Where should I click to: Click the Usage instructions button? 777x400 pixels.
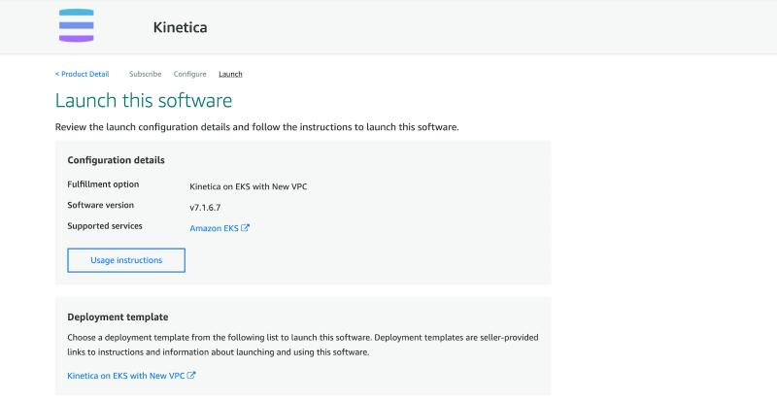[x=126, y=260]
